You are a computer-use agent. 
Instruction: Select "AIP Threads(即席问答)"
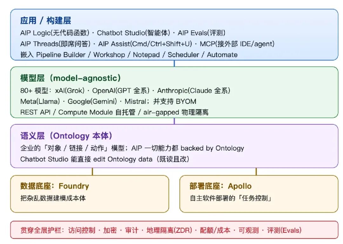(55, 44)
